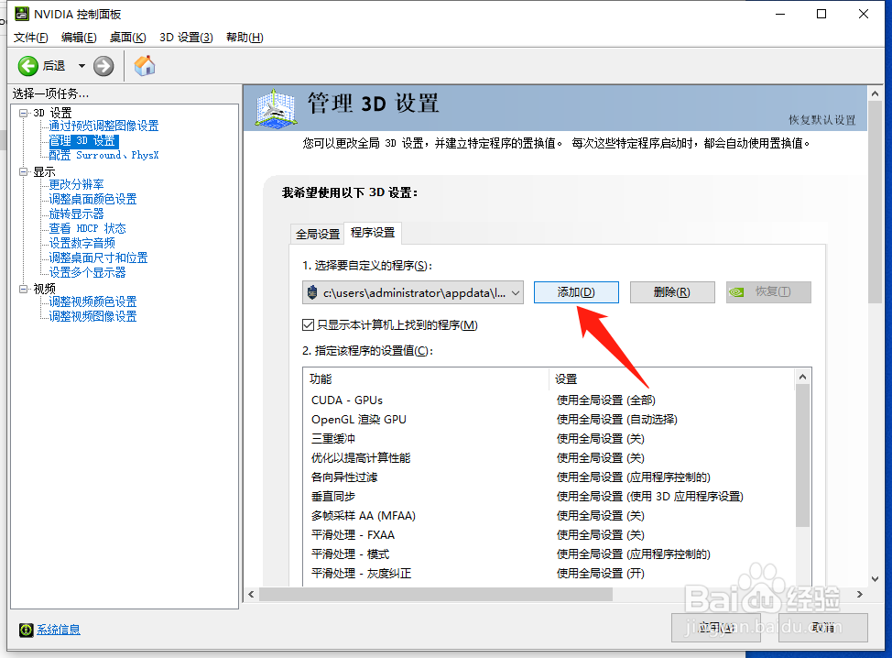This screenshot has width=892, height=658.
Task: Select the 多帧采样 AA (MFAA) row
Action: click(549, 516)
